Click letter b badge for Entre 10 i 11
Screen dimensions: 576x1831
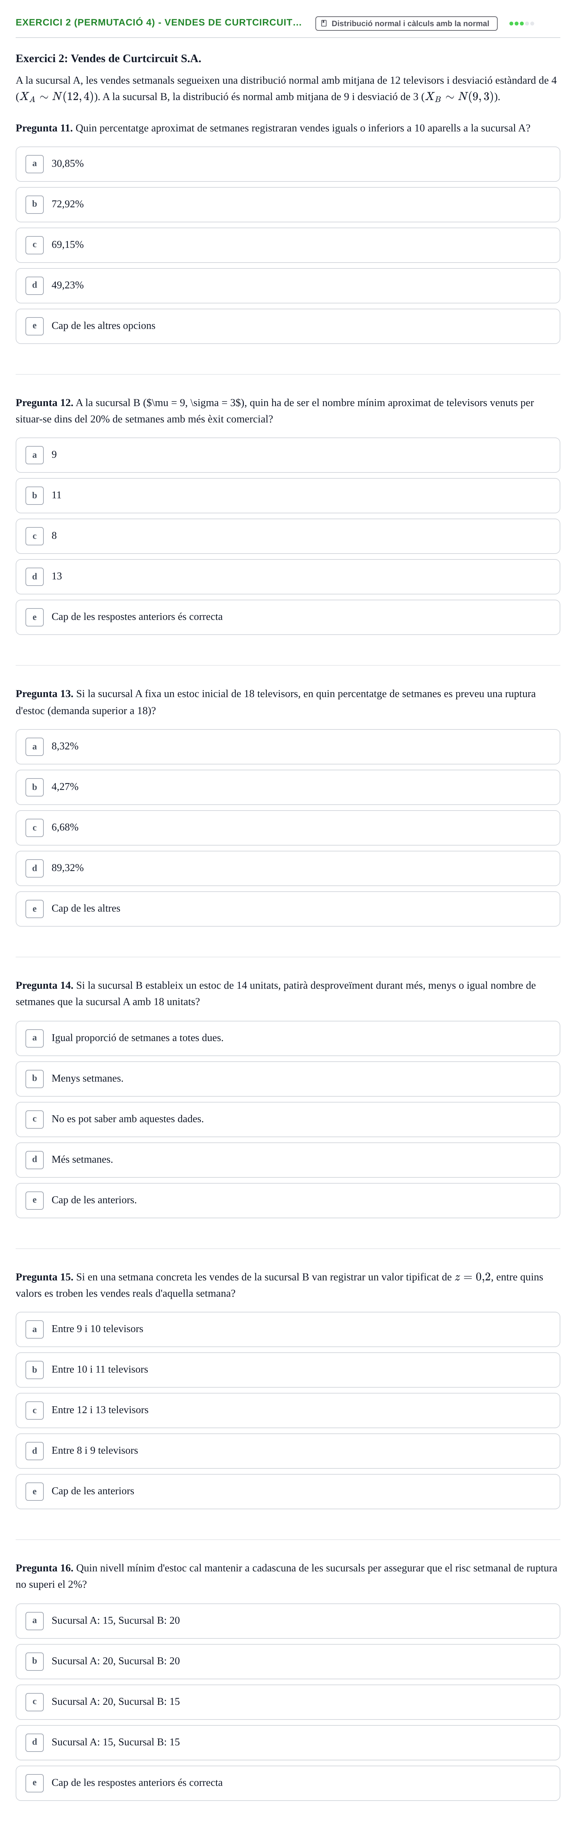[34, 1370]
